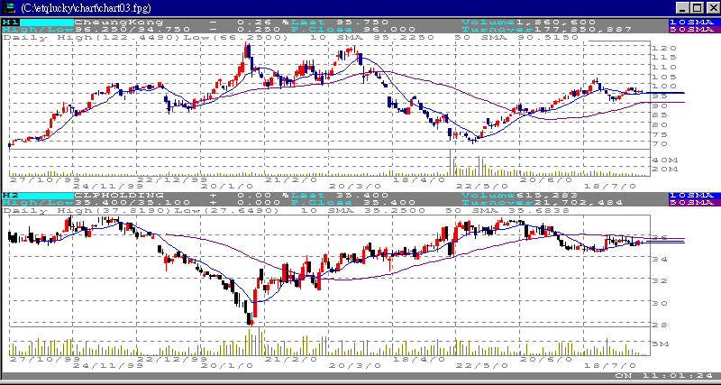Minimize the chart03.fpg window
The height and width of the screenshot is (385, 721).
click(683, 8)
